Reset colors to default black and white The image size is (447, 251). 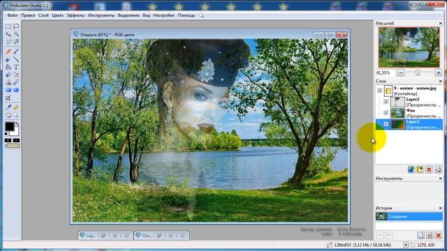point(6,133)
